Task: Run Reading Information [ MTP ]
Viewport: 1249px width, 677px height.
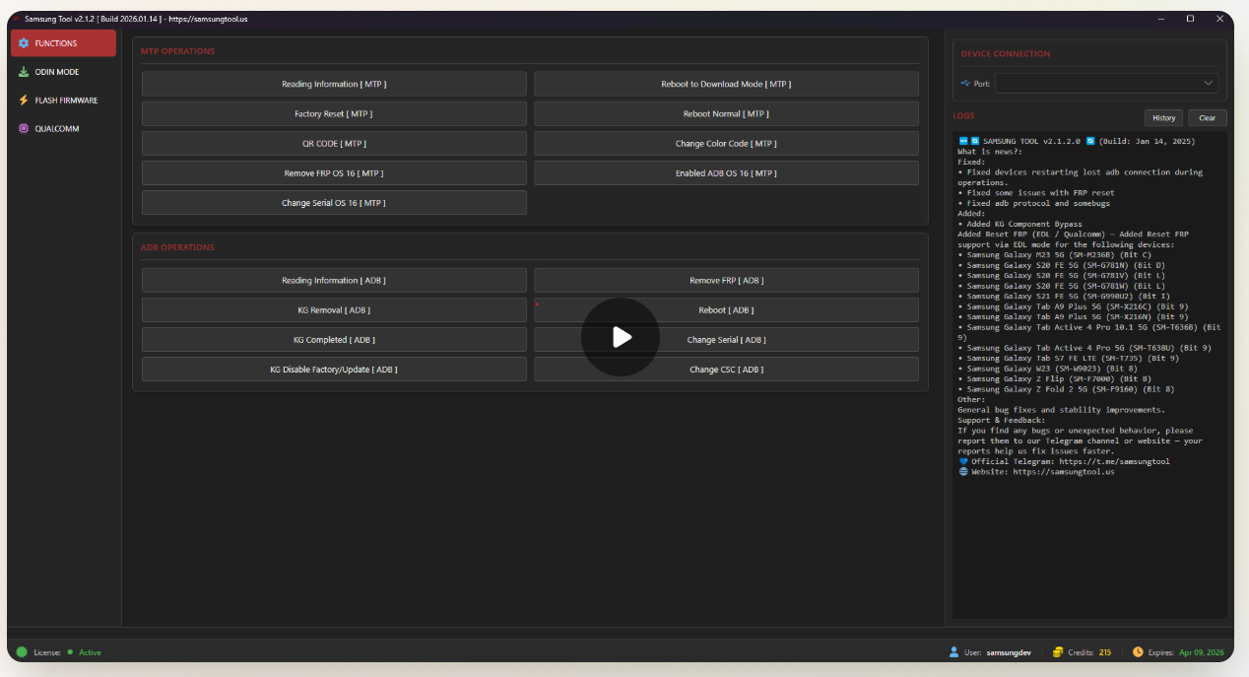Action: point(334,84)
